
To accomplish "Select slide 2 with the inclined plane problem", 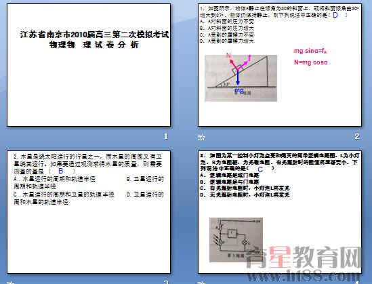I will [x=280, y=65].
